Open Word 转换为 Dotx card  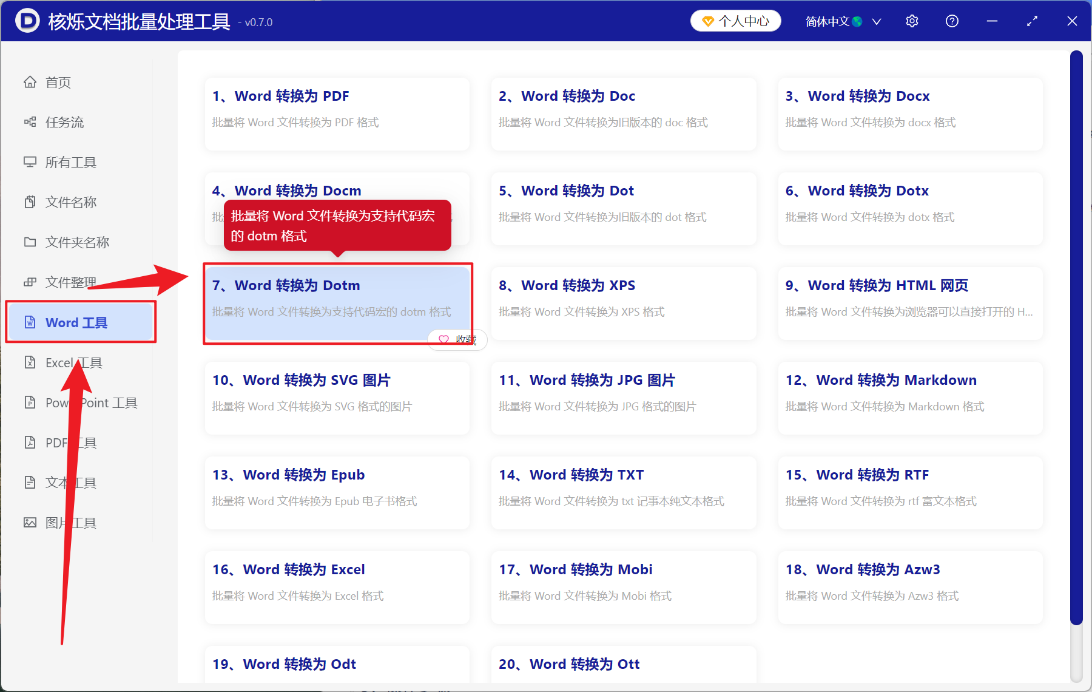click(910, 209)
